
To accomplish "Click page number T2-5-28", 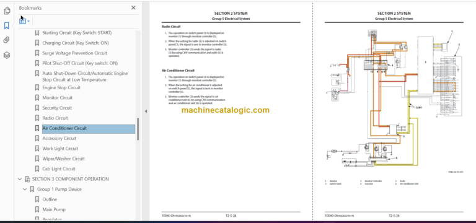I will 231,216.
